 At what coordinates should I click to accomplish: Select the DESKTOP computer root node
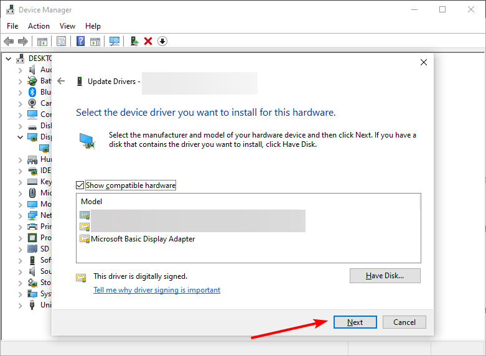pyautogui.click(x=40, y=59)
